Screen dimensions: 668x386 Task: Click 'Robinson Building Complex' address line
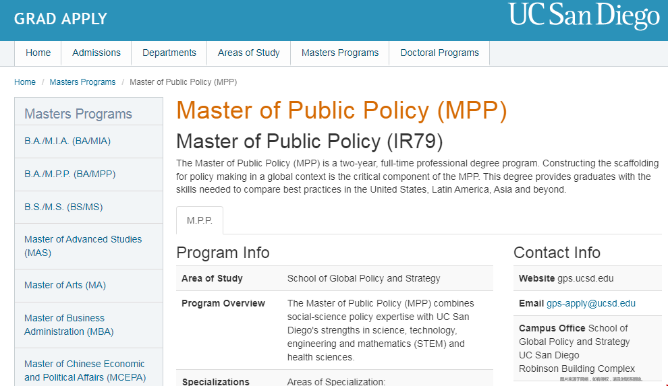(x=577, y=368)
